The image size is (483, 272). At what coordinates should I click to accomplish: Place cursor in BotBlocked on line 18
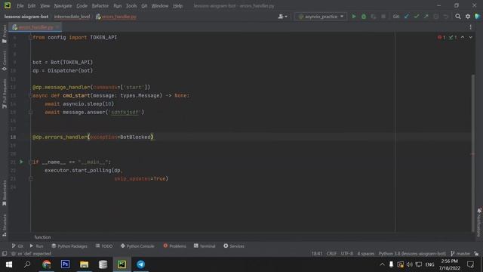pos(135,137)
